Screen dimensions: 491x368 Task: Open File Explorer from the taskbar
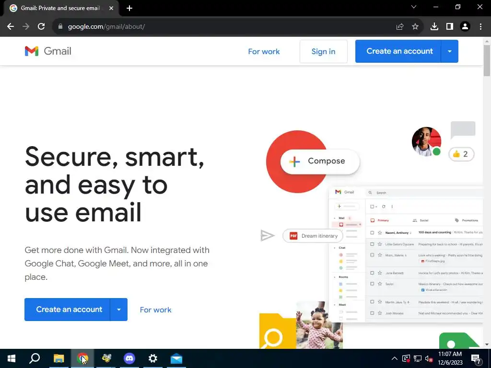tap(58, 358)
